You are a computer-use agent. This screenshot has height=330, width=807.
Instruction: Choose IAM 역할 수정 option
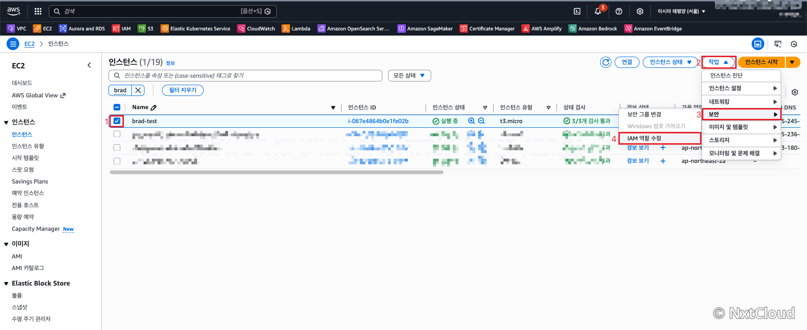pyautogui.click(x=660, y=138)
